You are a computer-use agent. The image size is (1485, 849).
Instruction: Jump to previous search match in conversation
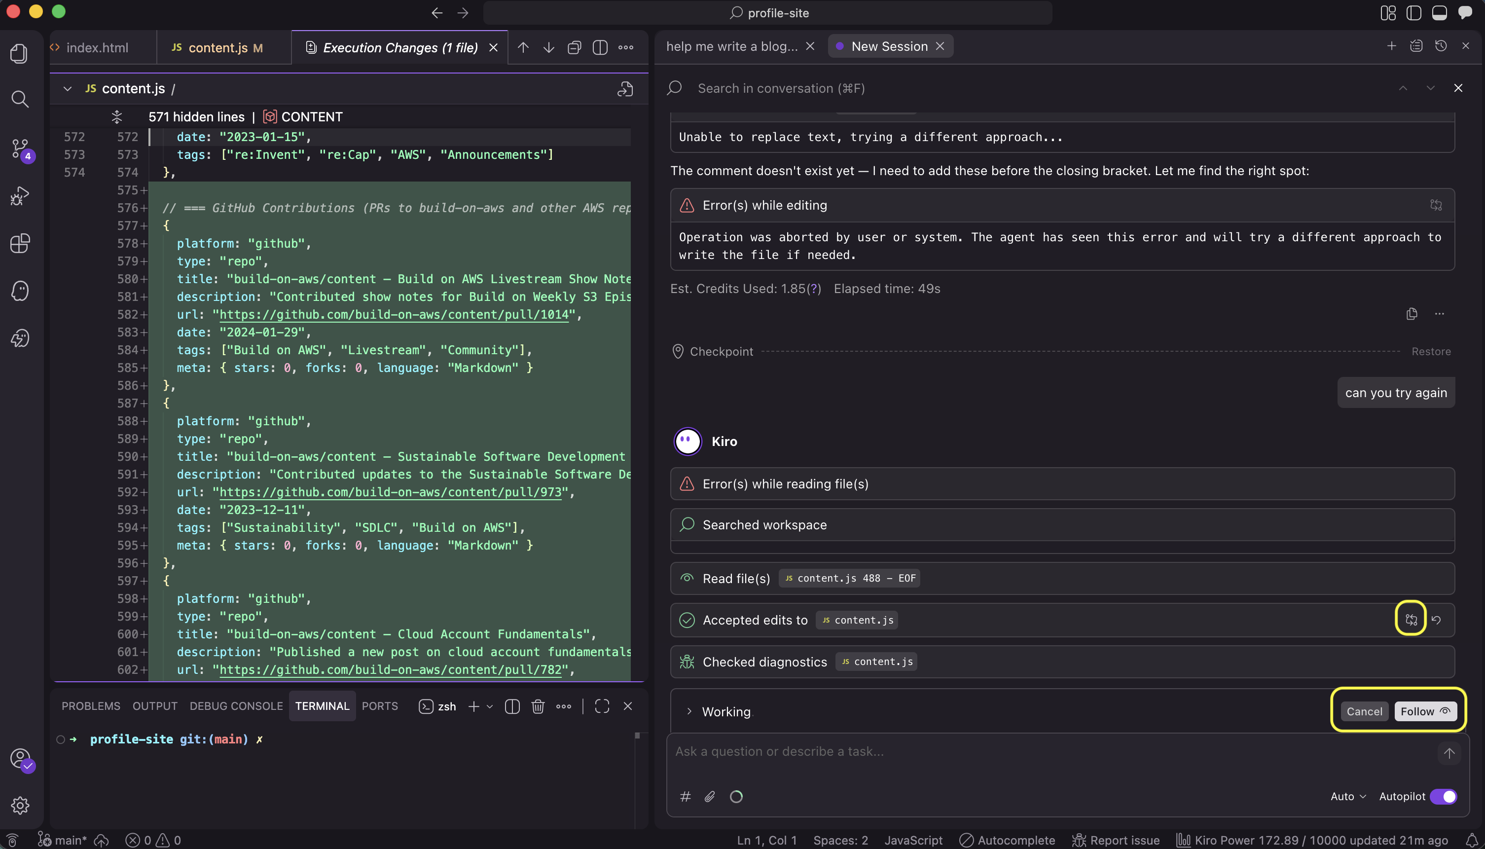[1403, 88]
